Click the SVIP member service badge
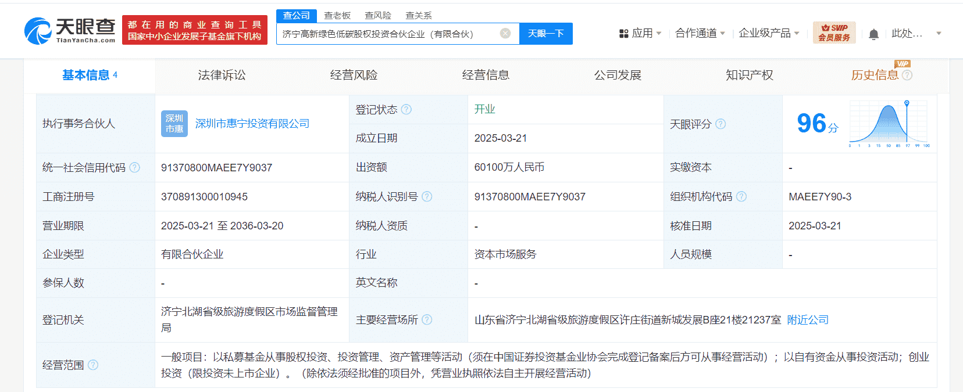963x392 pixels. point(834,33)
